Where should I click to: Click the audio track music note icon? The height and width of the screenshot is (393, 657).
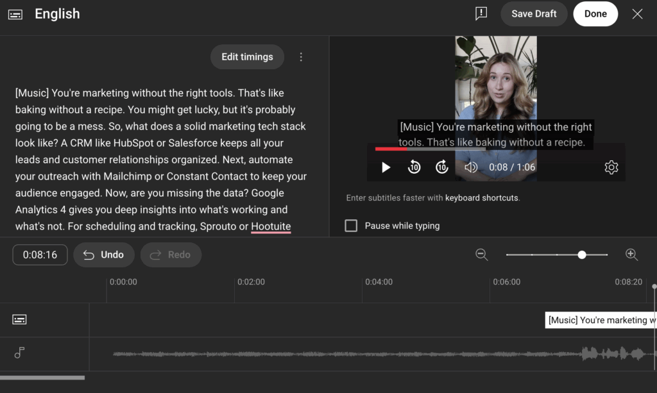click(19, 353)
